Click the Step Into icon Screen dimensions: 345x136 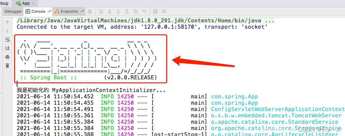[110, 11]
